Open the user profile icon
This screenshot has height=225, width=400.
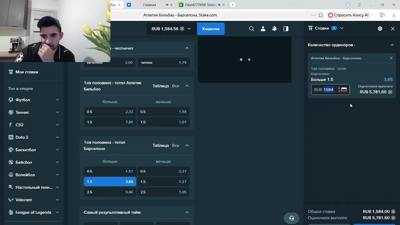(x=263, y=29)
